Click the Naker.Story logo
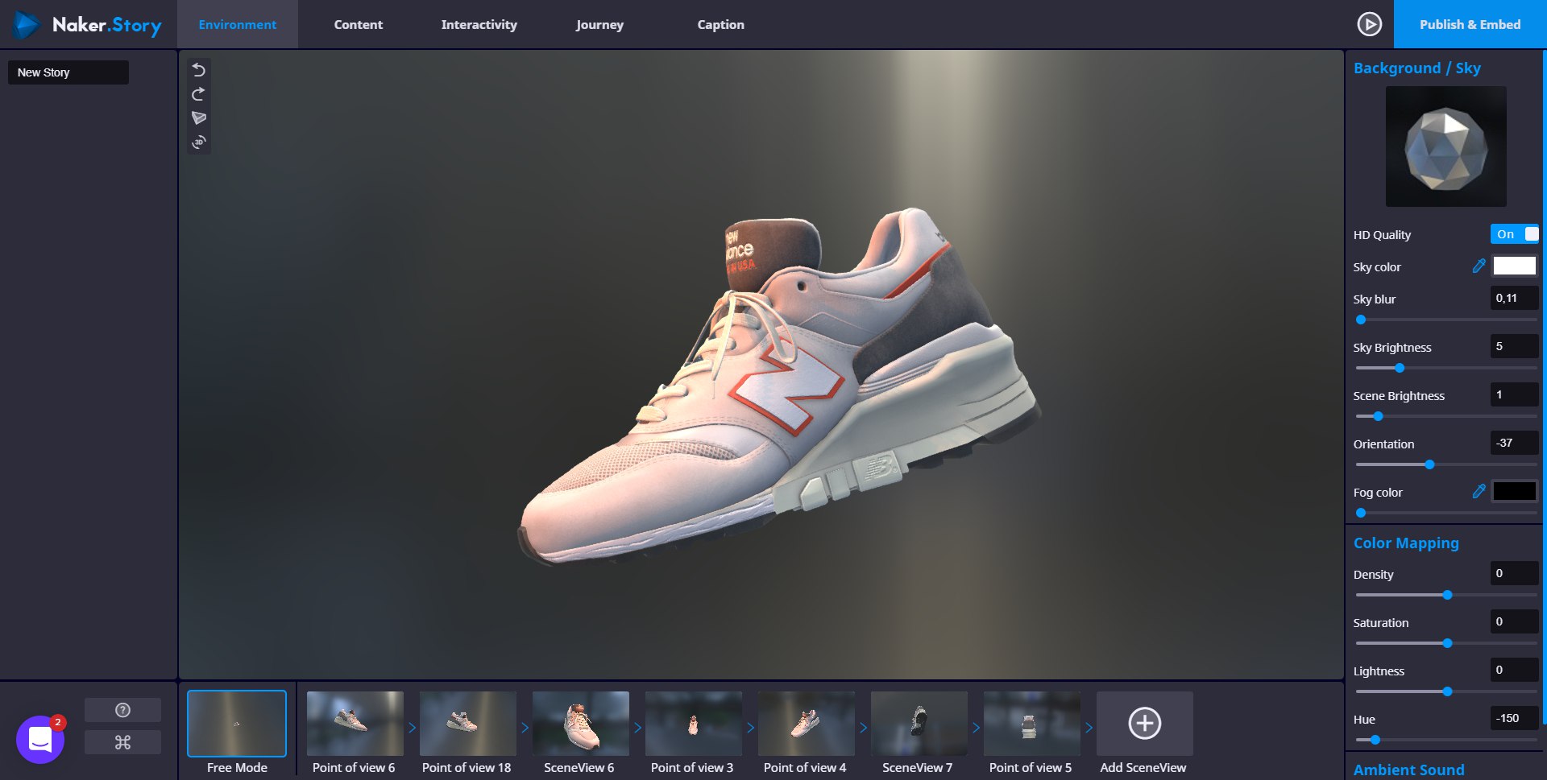This screenshot has width=1547, height=780. click(x=88, y=25)
